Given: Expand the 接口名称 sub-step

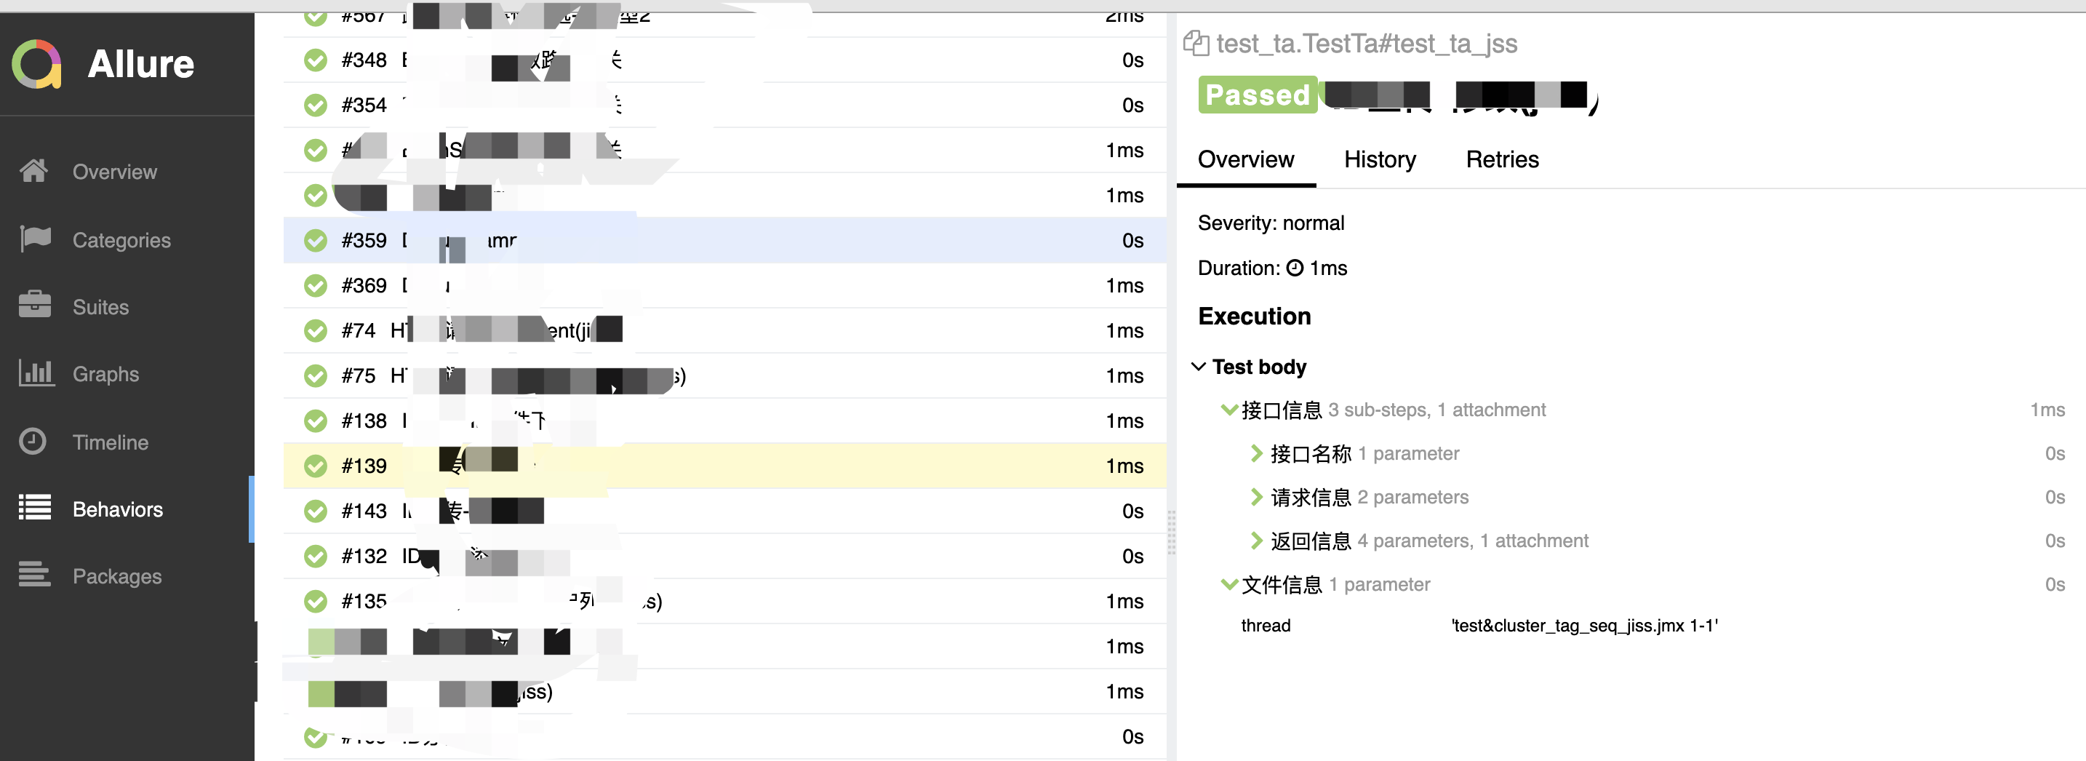Looking at the screenshot, I should click(1256, 453).
